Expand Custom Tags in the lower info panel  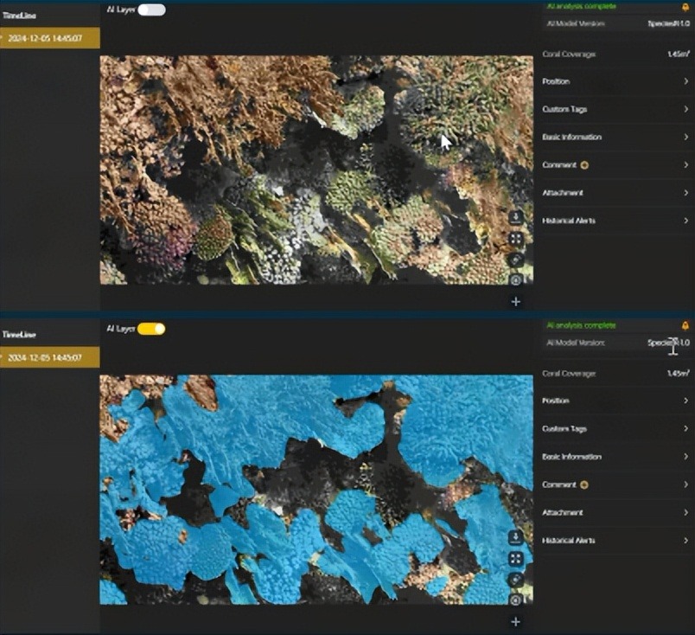point(615,429)
